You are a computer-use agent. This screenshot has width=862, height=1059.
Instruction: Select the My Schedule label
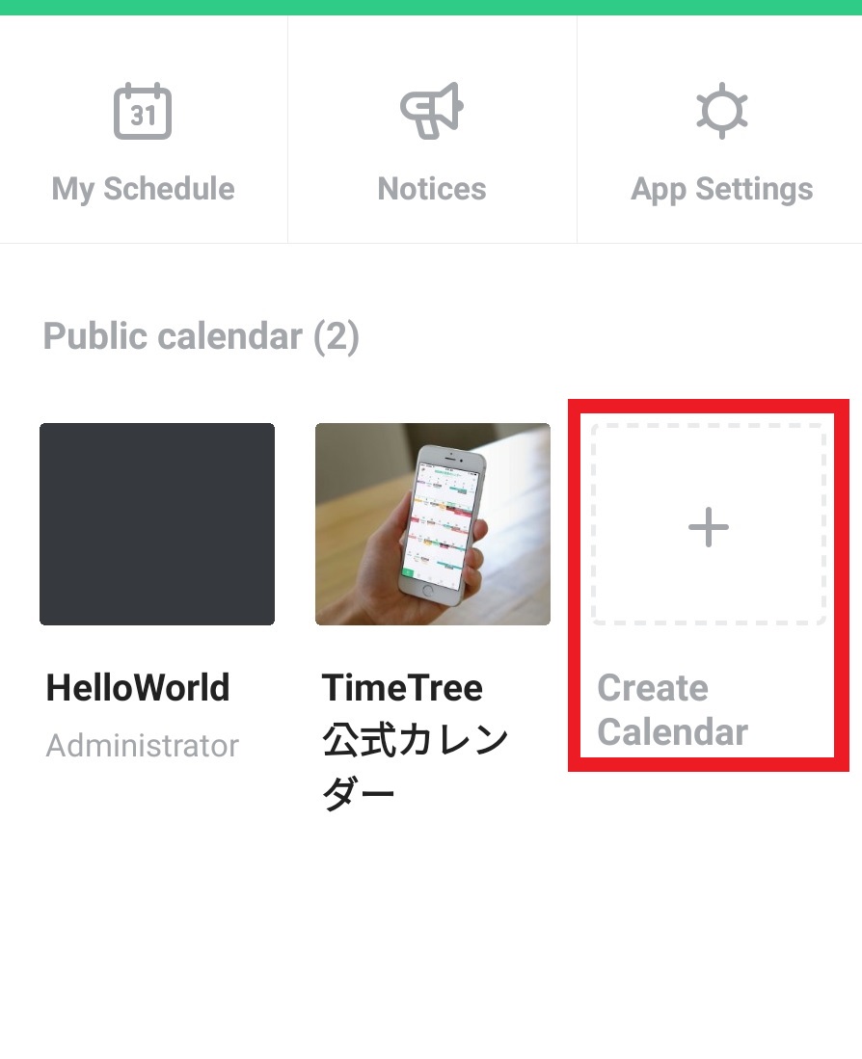pos(144,189)
